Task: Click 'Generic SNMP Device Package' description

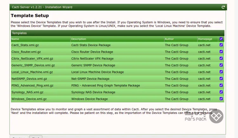Action: [x=93, y=65]
